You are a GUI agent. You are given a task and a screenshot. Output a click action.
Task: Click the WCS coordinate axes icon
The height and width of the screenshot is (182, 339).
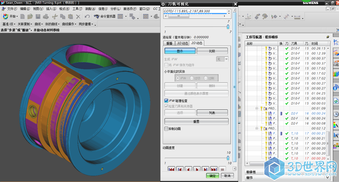248,16
